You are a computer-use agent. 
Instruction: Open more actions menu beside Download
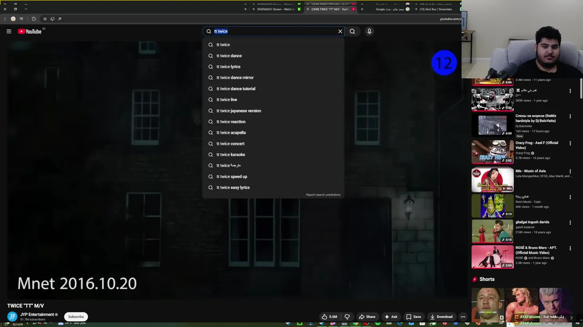(x=463, y=317)
